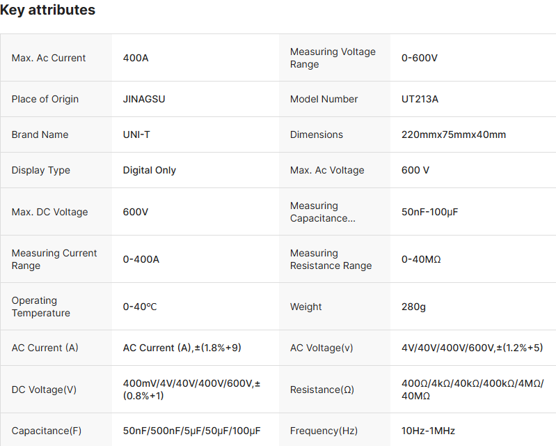Click the Operating Temperature label
This screenshot has width=556, height=446.
[x=41, y=307]
